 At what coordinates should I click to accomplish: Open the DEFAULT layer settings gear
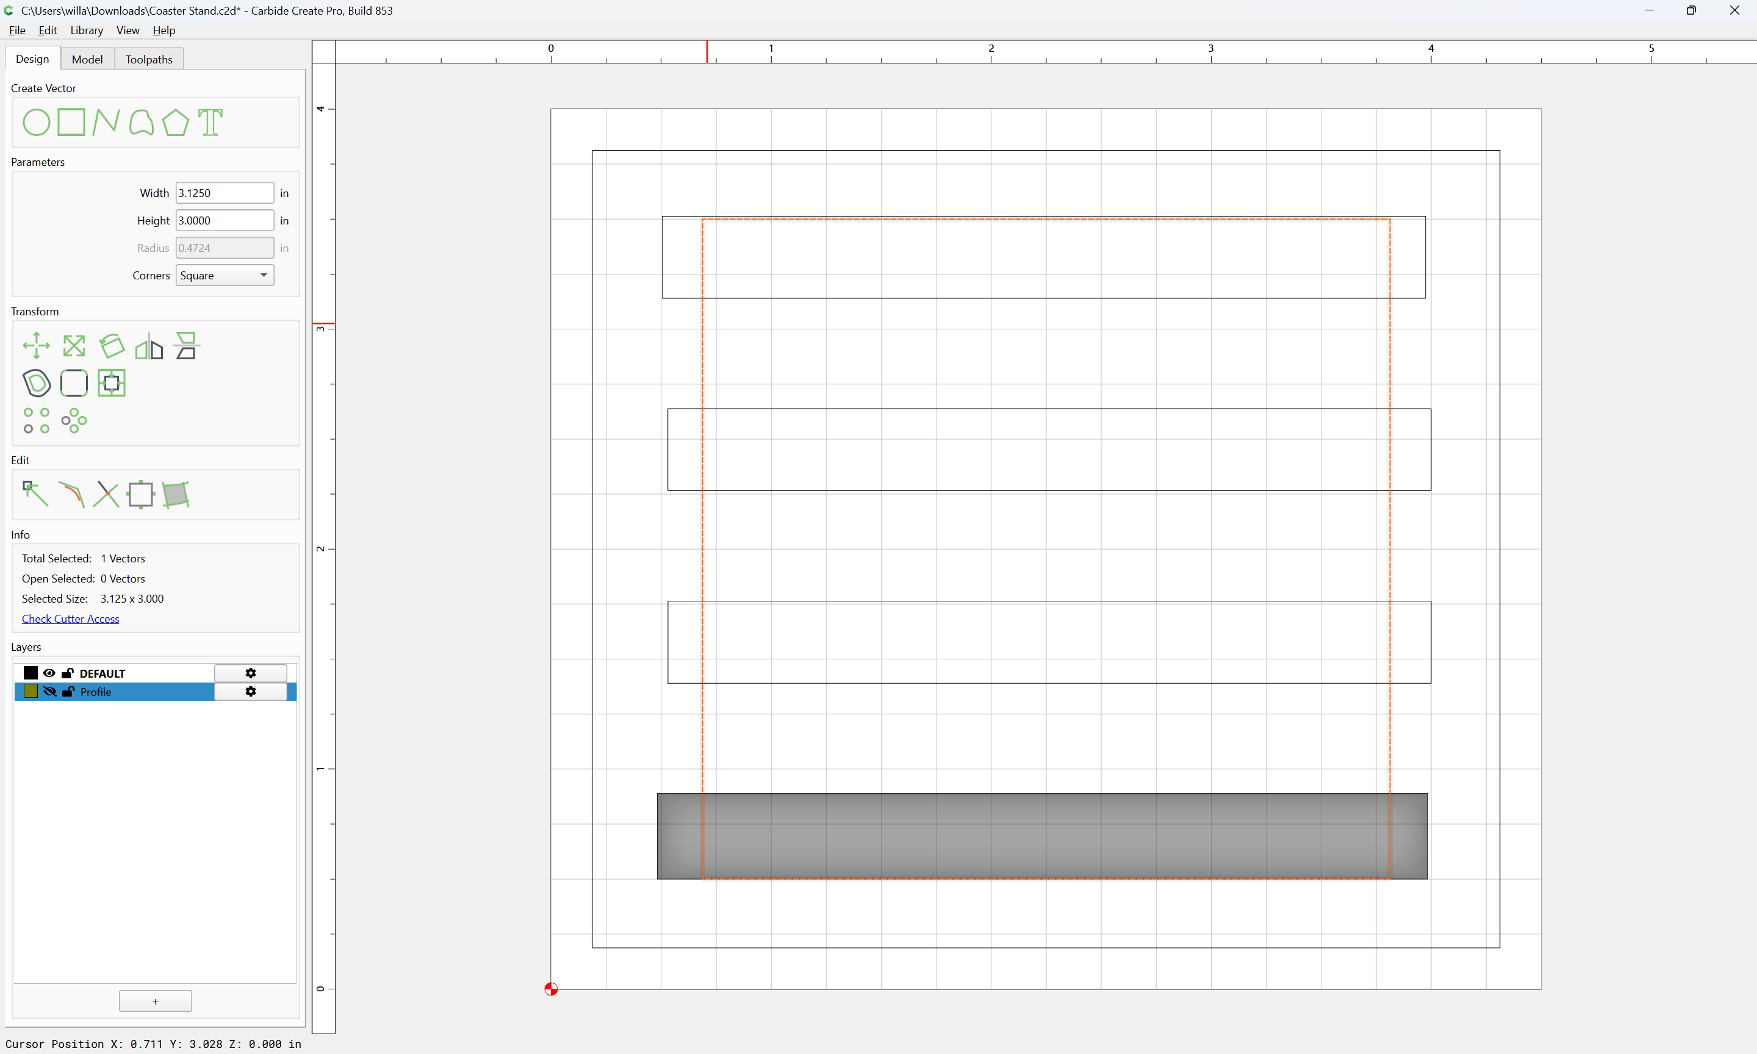(251, 673)
